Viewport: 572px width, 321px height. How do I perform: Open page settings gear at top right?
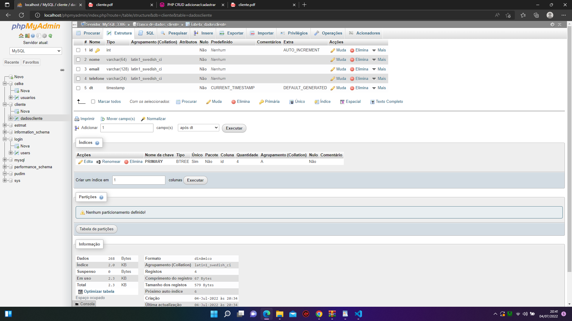click(x=552, y=25)
